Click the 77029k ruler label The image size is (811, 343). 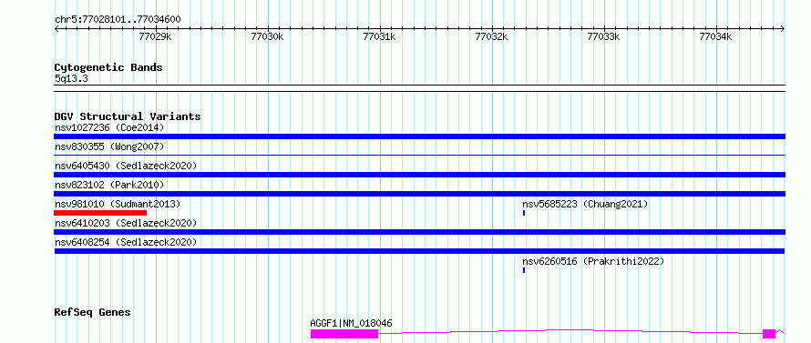pos(156,36)
